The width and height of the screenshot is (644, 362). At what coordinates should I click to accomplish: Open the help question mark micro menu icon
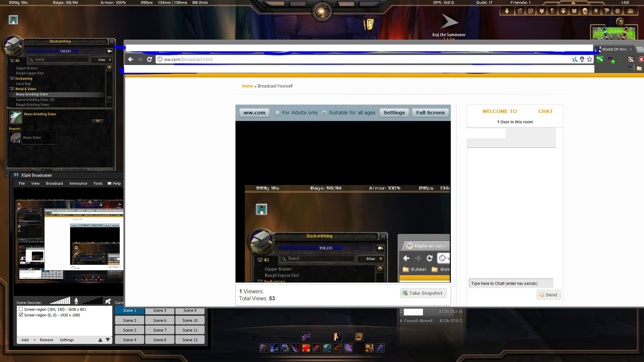606,11
